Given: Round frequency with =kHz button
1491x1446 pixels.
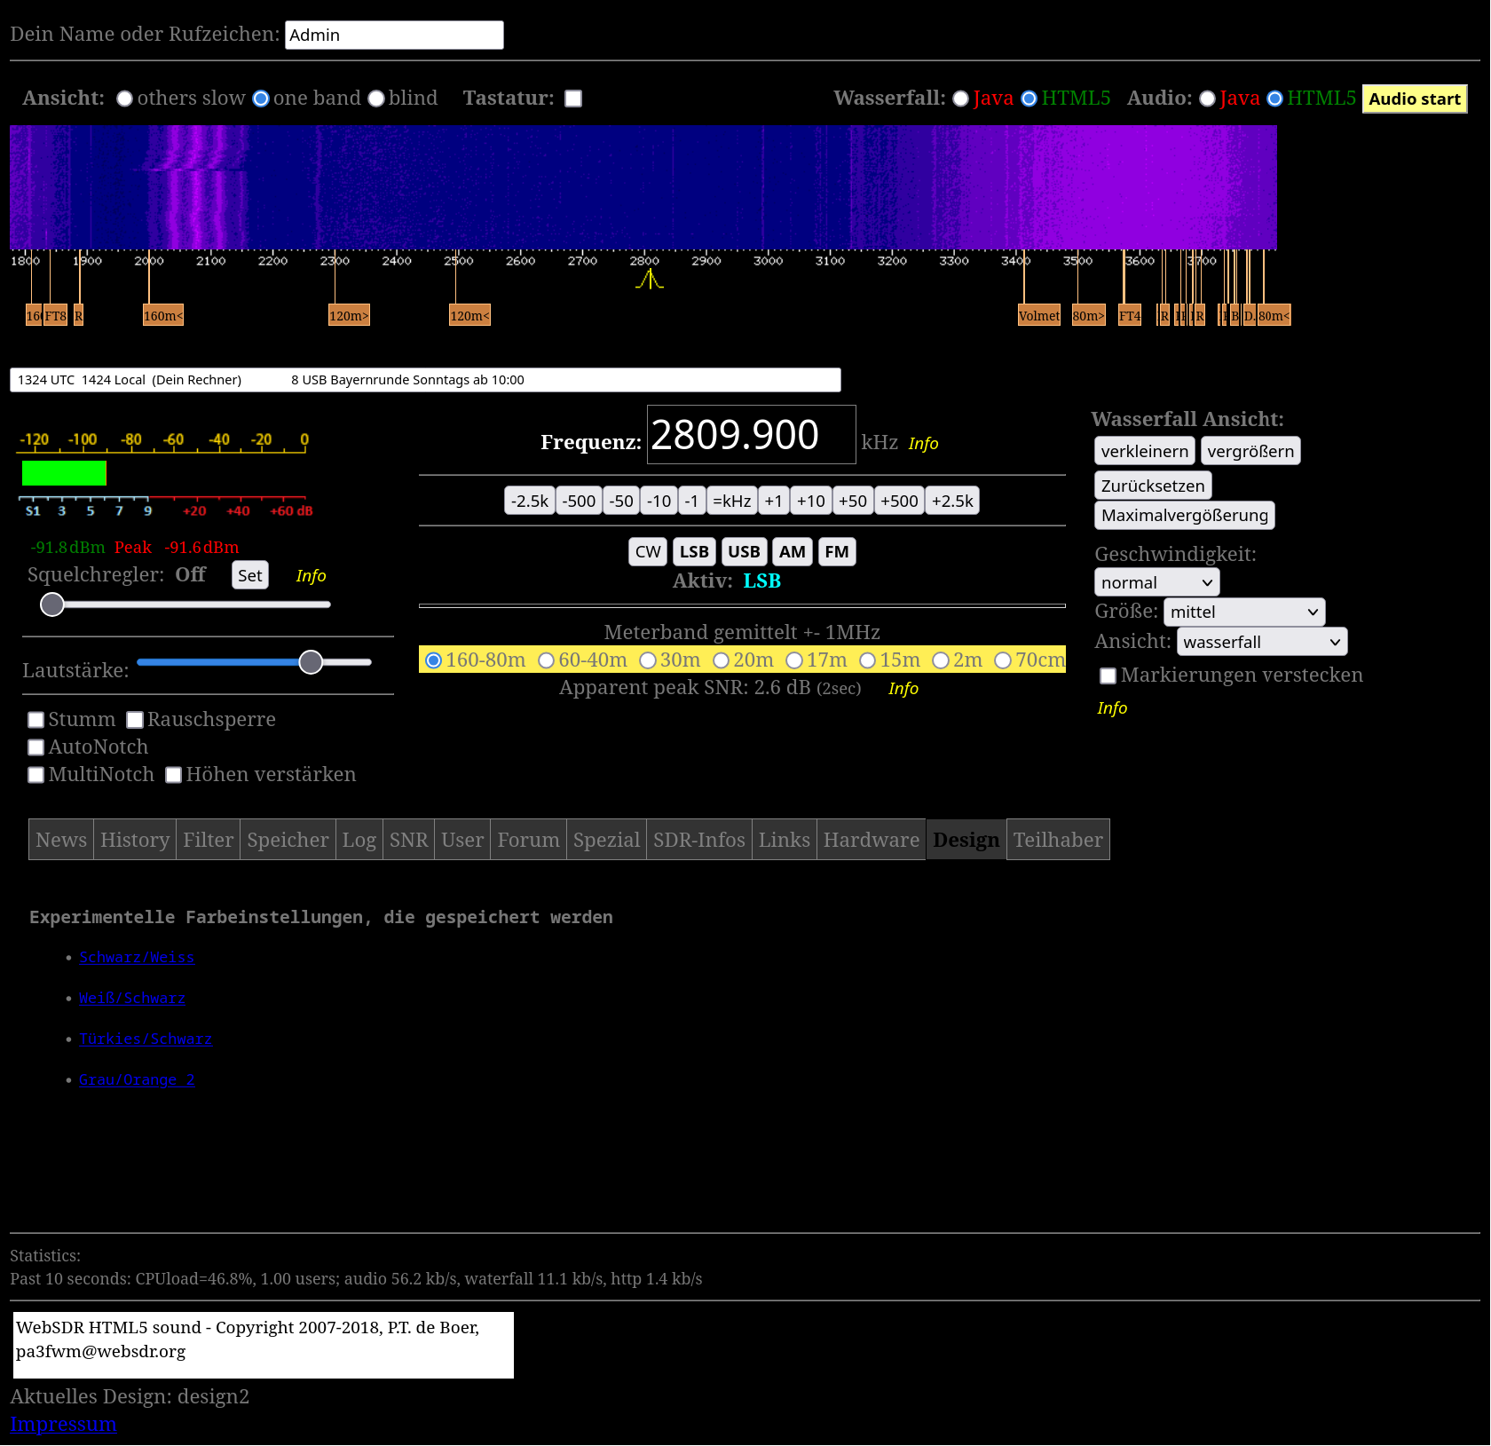Looking at the screenshot, I should [x=732, y=501].
